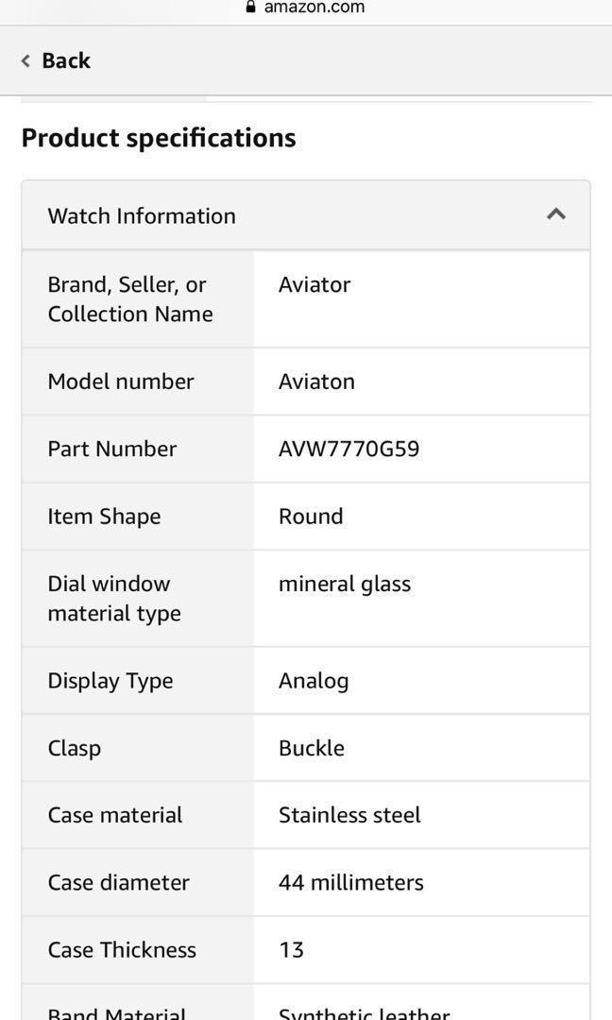Select the 44 millimeters case diameter value
612x1020 pixels.
click(x=350, y=882)
